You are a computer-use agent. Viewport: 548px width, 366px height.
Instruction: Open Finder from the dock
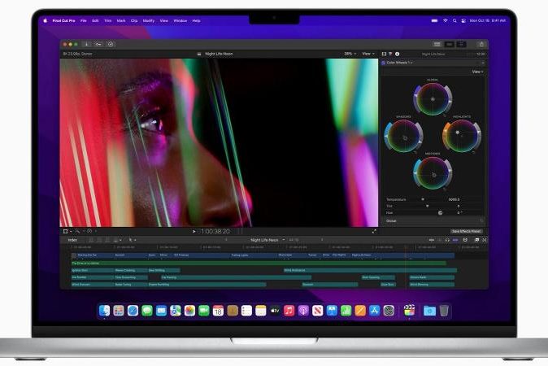tap(104, 311)
